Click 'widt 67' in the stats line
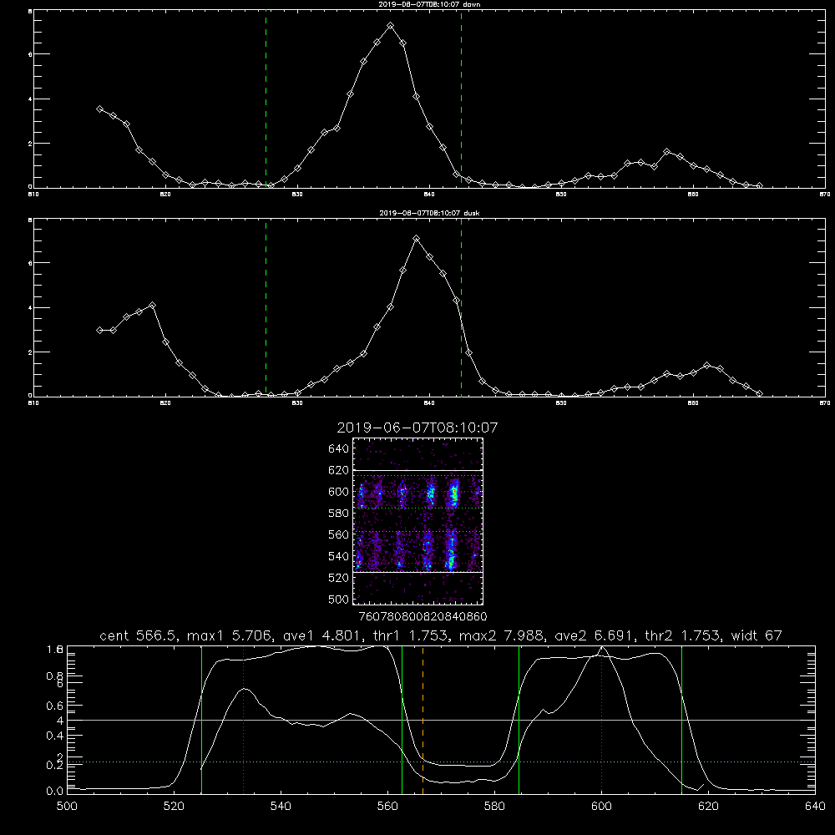The width and height of the screenshot is (835, 835). [x=757, y=635]
